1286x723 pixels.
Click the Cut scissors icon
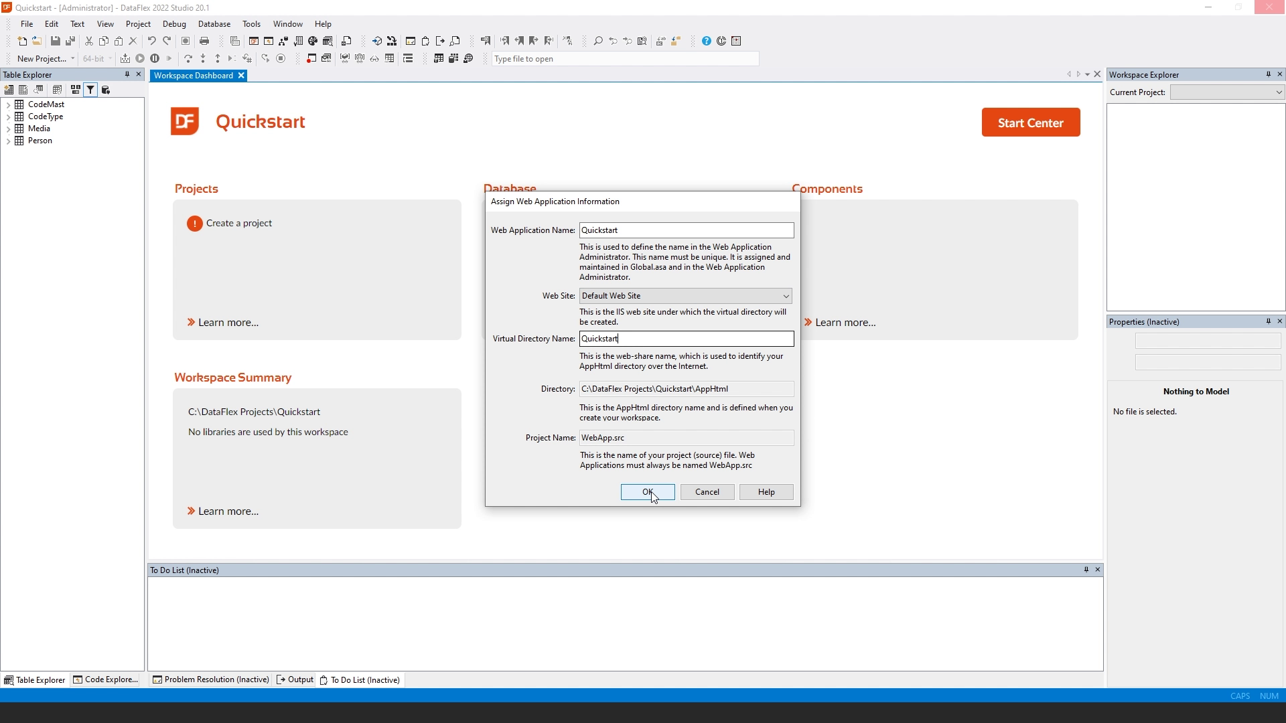(88, 41)
